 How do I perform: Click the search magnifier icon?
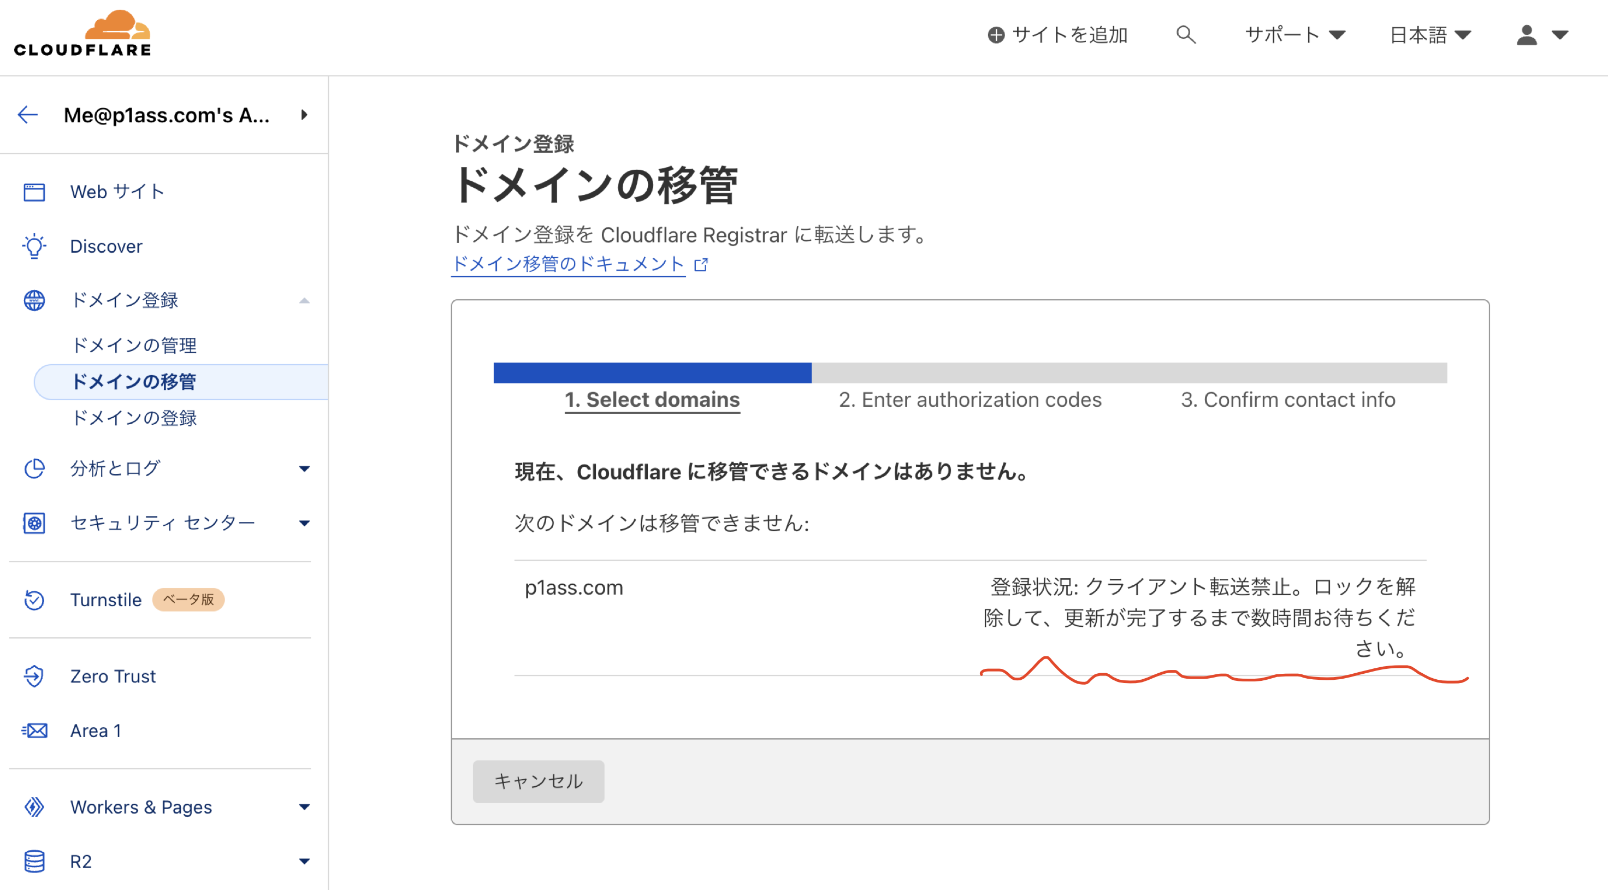(x=1185, y=34)
